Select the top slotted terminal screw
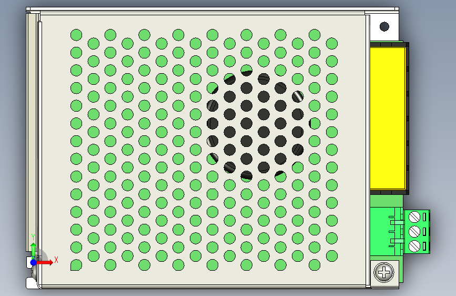The height and width of the screenshot is (296, 456). coord(414,217)
